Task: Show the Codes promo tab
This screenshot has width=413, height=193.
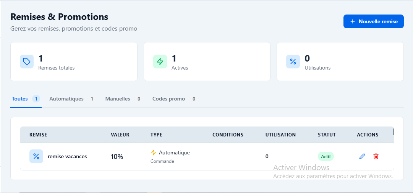Action: (173, 99)
